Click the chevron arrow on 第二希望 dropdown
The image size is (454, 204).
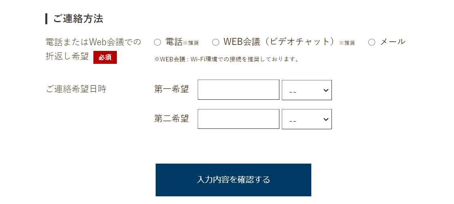coord(326,120)
